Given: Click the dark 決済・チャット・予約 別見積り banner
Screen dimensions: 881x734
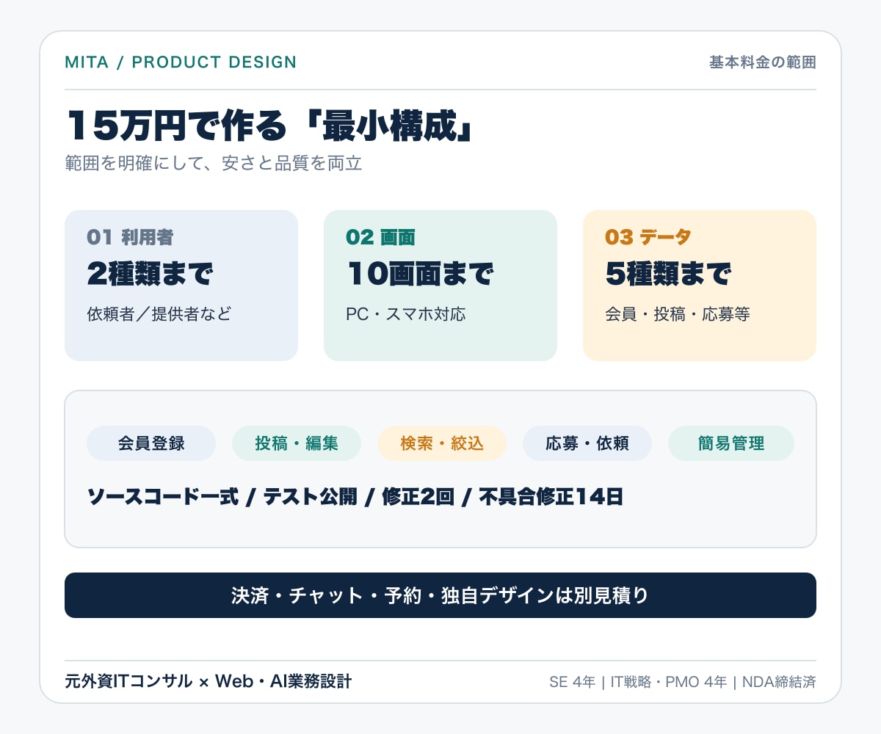Looking at the screenshot, I should click(440, 595).
